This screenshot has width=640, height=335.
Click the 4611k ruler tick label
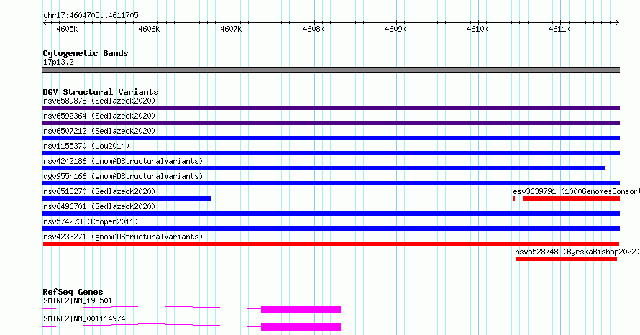(x=559, y=29)
